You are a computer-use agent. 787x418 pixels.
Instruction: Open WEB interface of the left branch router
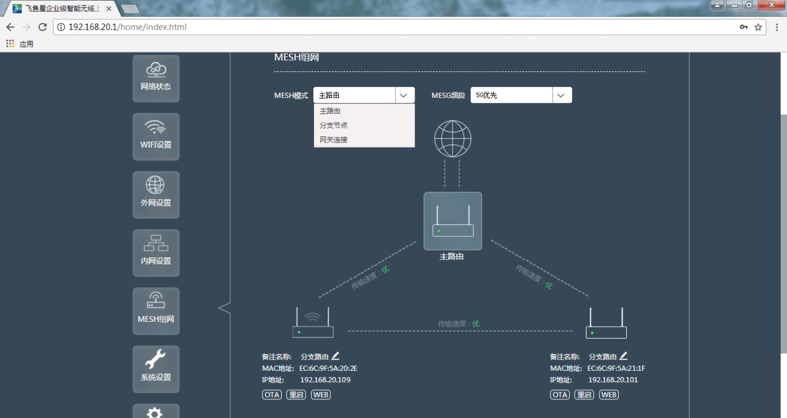(x=321, y=394)
